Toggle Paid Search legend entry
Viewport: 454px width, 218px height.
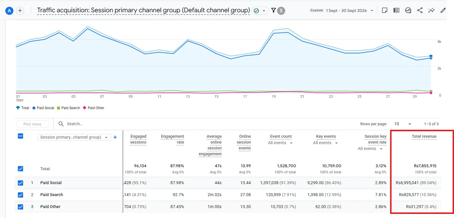[x=68, y=108]
